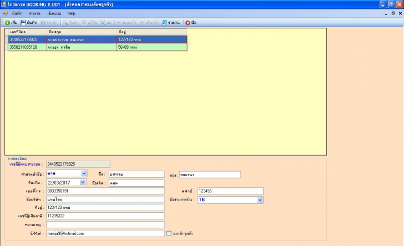Screen dimensions: 404x246
Task: Click the name cell in second grid row
Action: 82,47
